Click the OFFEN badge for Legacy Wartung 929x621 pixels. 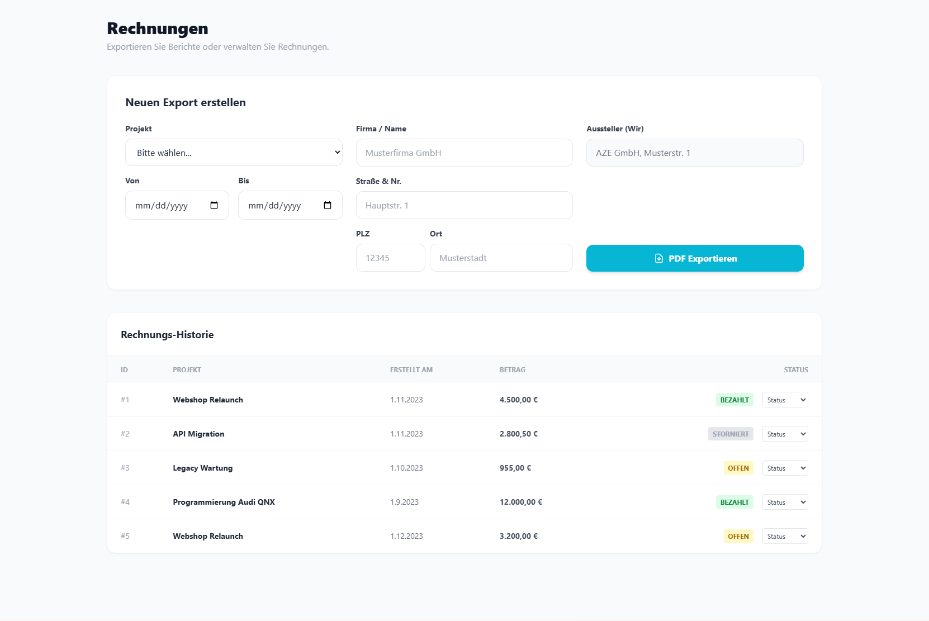tap(738, 468)
